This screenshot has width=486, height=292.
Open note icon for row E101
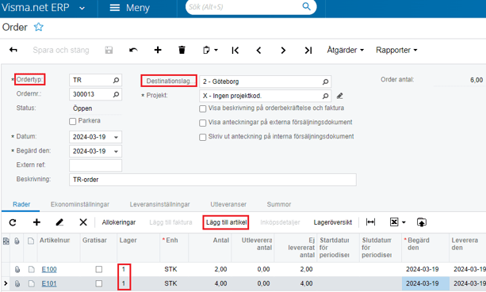click(x=31, y=283)
